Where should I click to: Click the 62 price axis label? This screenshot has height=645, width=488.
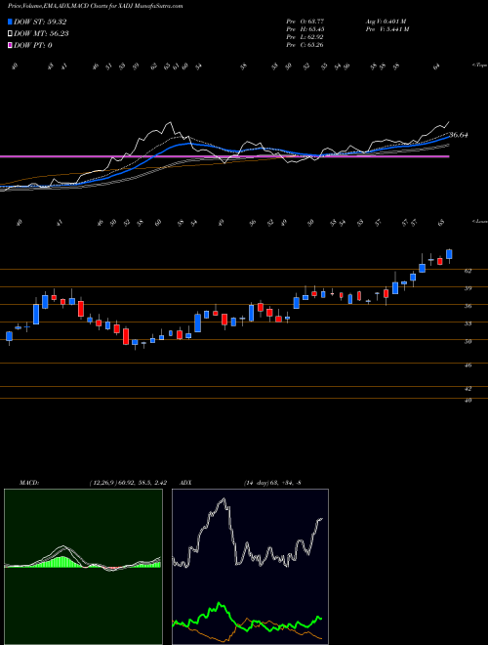[x=468, y=271]
